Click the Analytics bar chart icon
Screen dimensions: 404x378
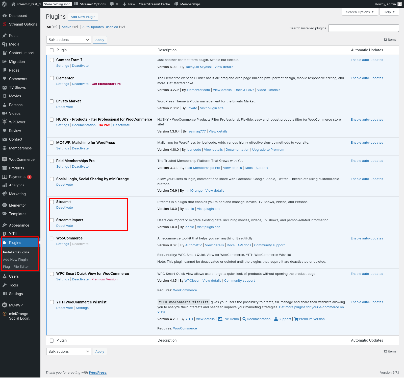[x=5, y=185]
